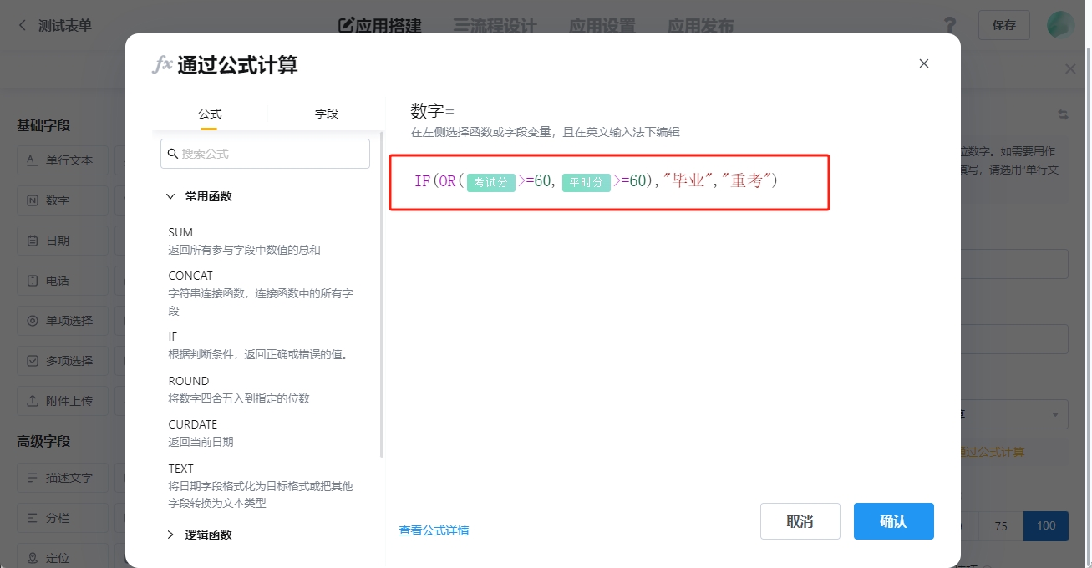The height and width of the screenshot is (568, 1092).
Task: Open the dropdown in right settings panel
Action: point(1054,414)
